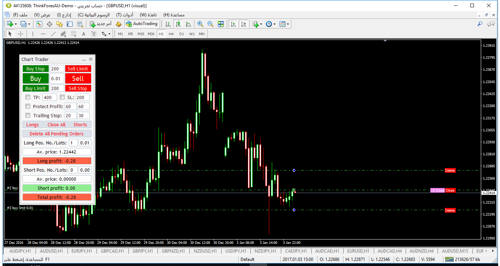The width and height of the screenshot is (500, 266).
Task: Switch to the EURUSD,H1 chart tab
Action: tap(358, 251)
